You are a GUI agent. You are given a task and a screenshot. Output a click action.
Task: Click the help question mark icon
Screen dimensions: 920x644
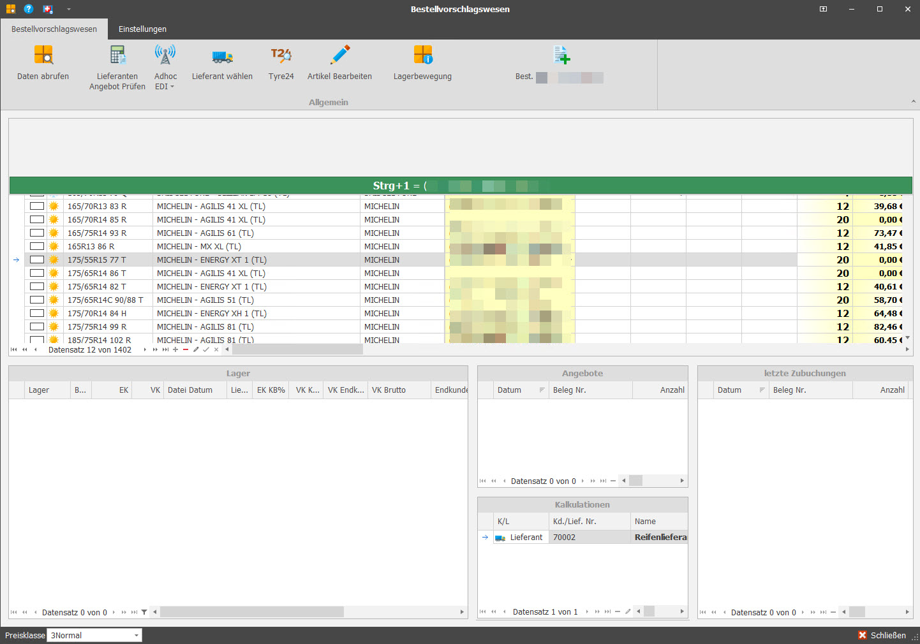pyautogui.click(x=29, y=9)
